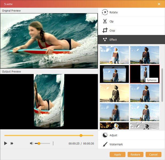The height and width of the screenshot is (160, 165).
Task: Open the Clip section
Action: coord(111,21)
